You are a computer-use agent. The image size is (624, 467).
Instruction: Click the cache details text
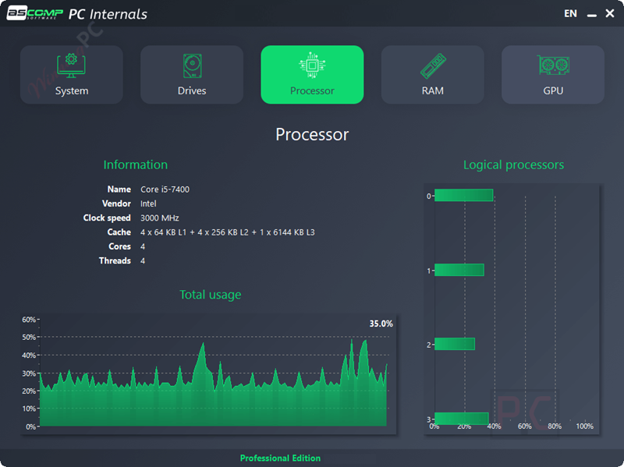click(x=227, y=232)
